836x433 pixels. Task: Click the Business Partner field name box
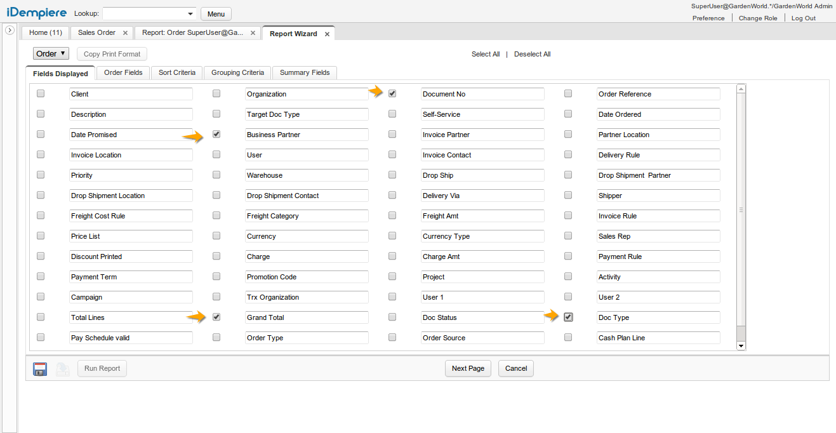coord(307,135)
